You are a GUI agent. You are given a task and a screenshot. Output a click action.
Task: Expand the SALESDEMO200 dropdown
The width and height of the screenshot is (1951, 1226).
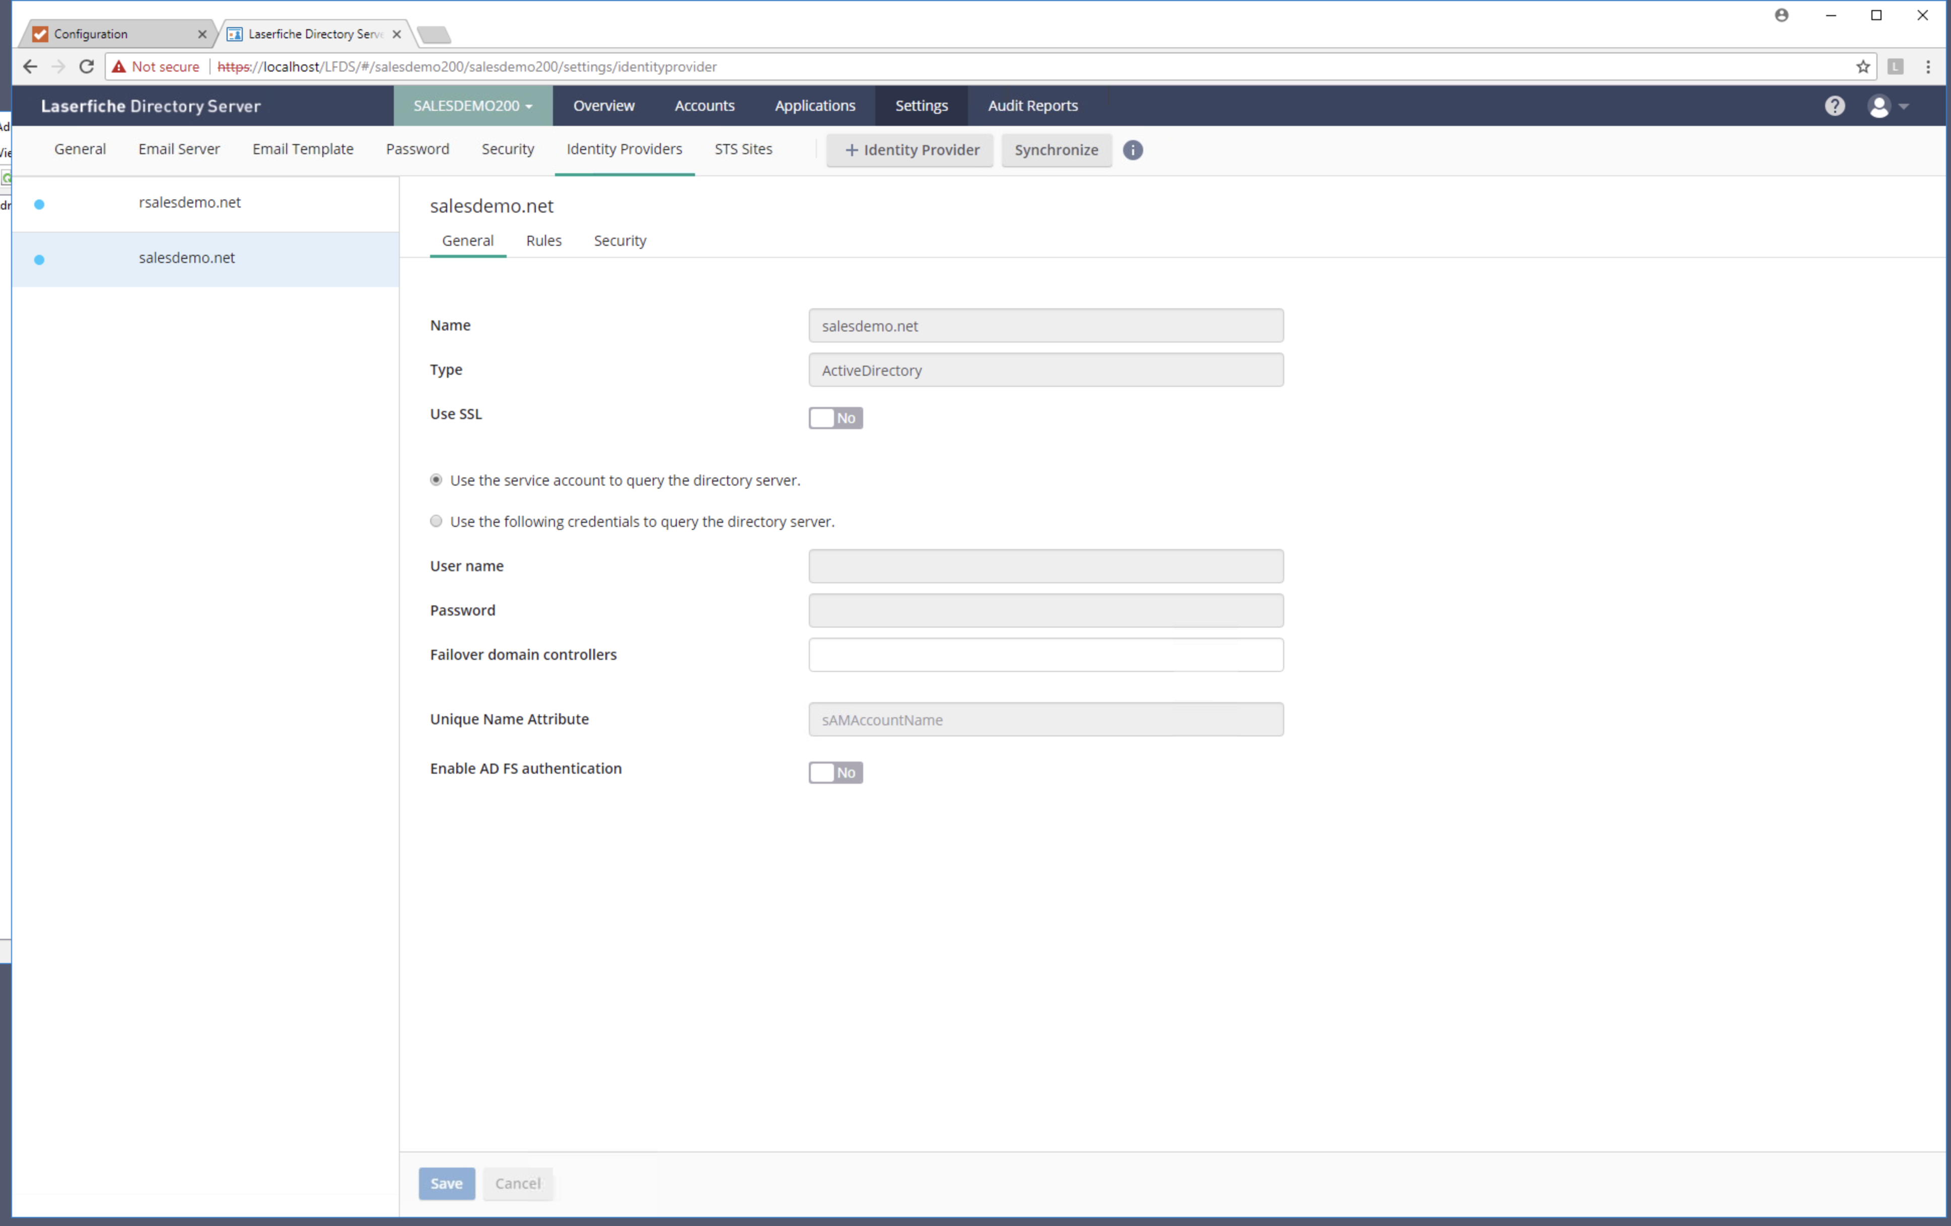click(x=473, y=105)
